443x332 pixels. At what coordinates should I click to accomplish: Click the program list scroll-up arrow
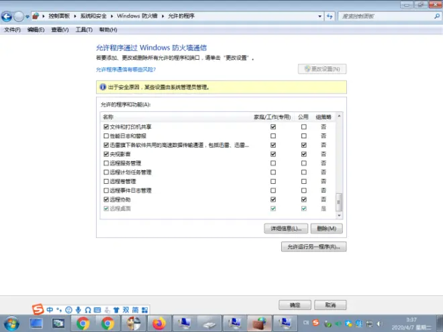pos(339,116)
